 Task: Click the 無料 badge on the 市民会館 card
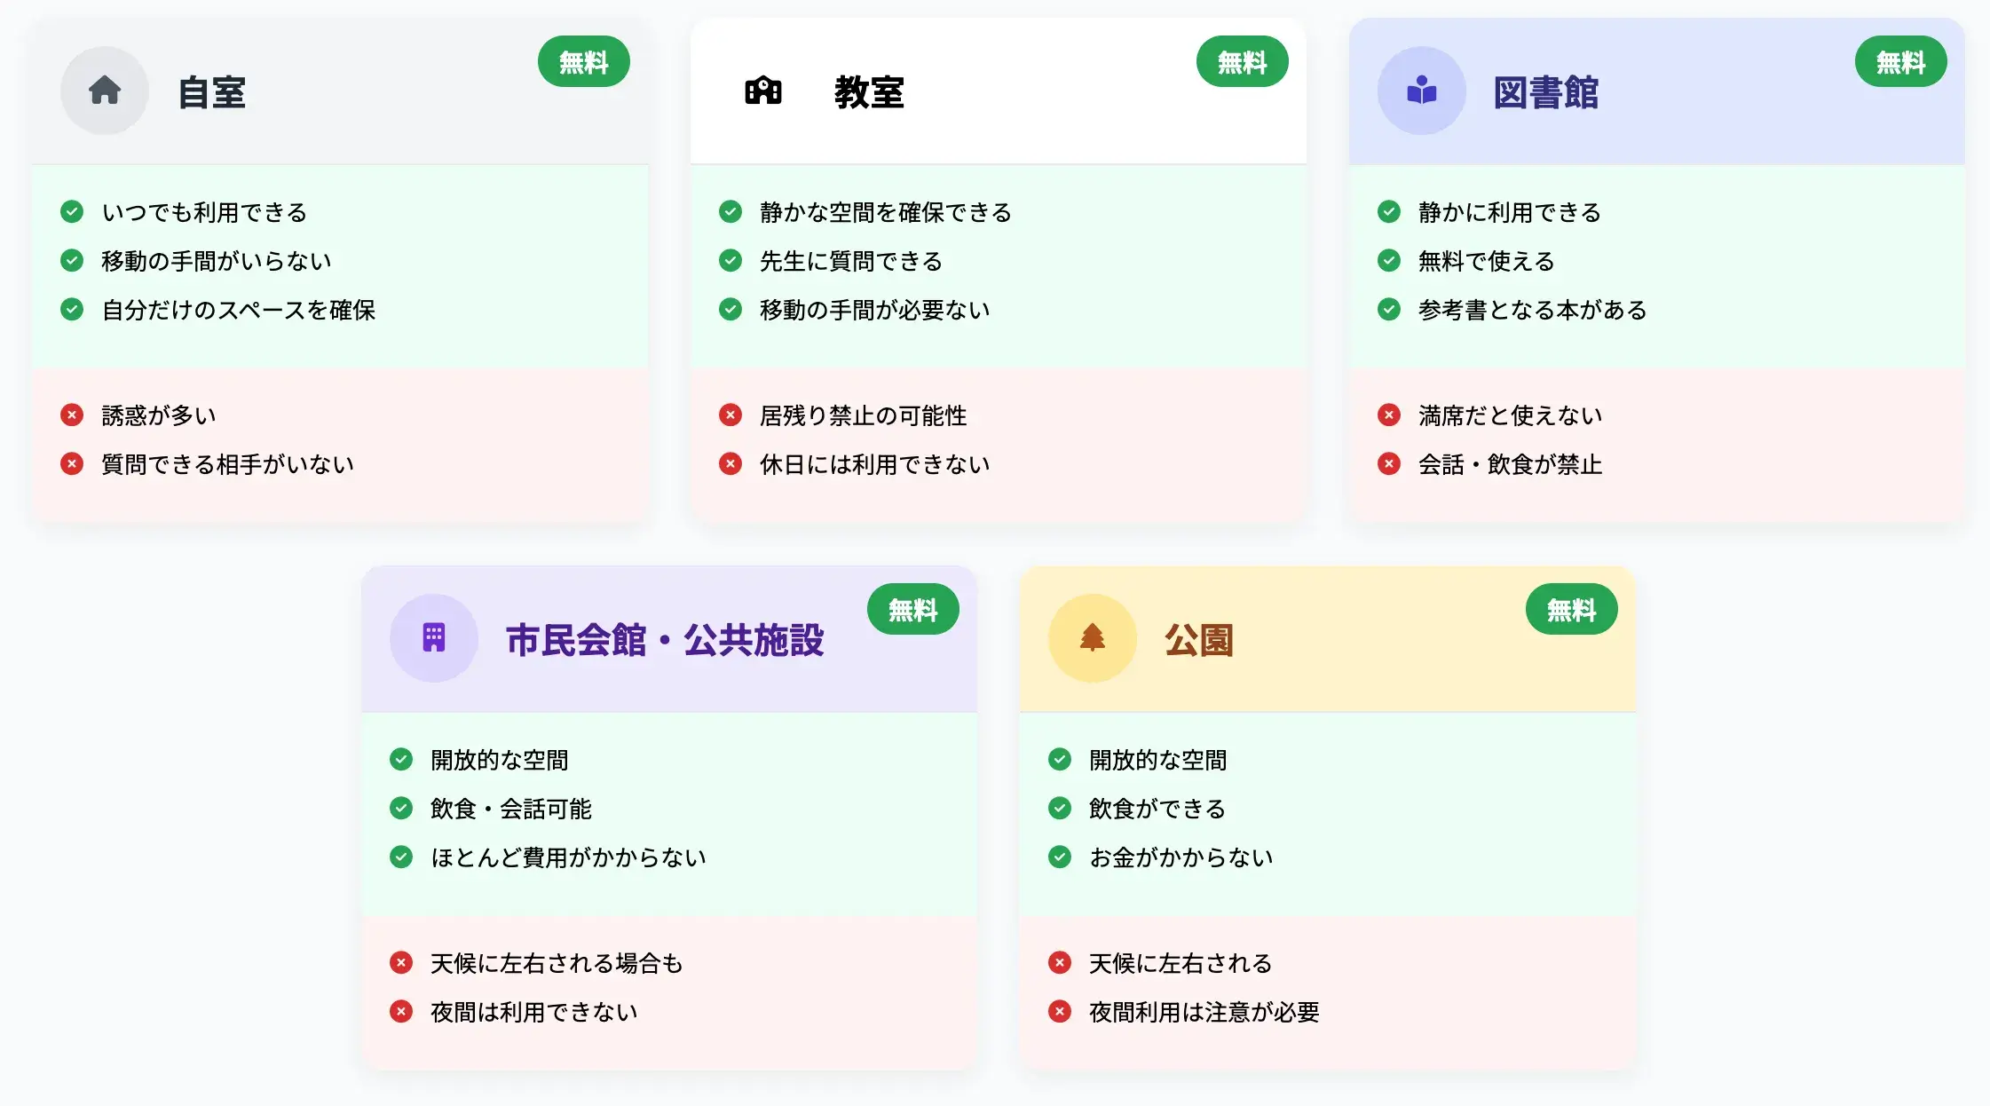pos(913,610)
